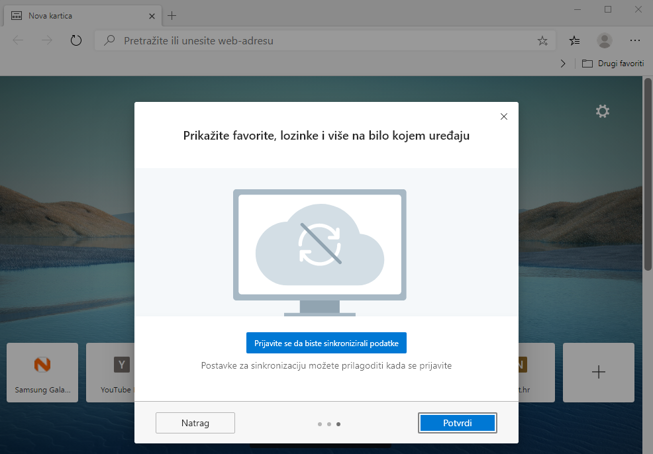
Task: Open new tab with plus icon
Action: 172,15
